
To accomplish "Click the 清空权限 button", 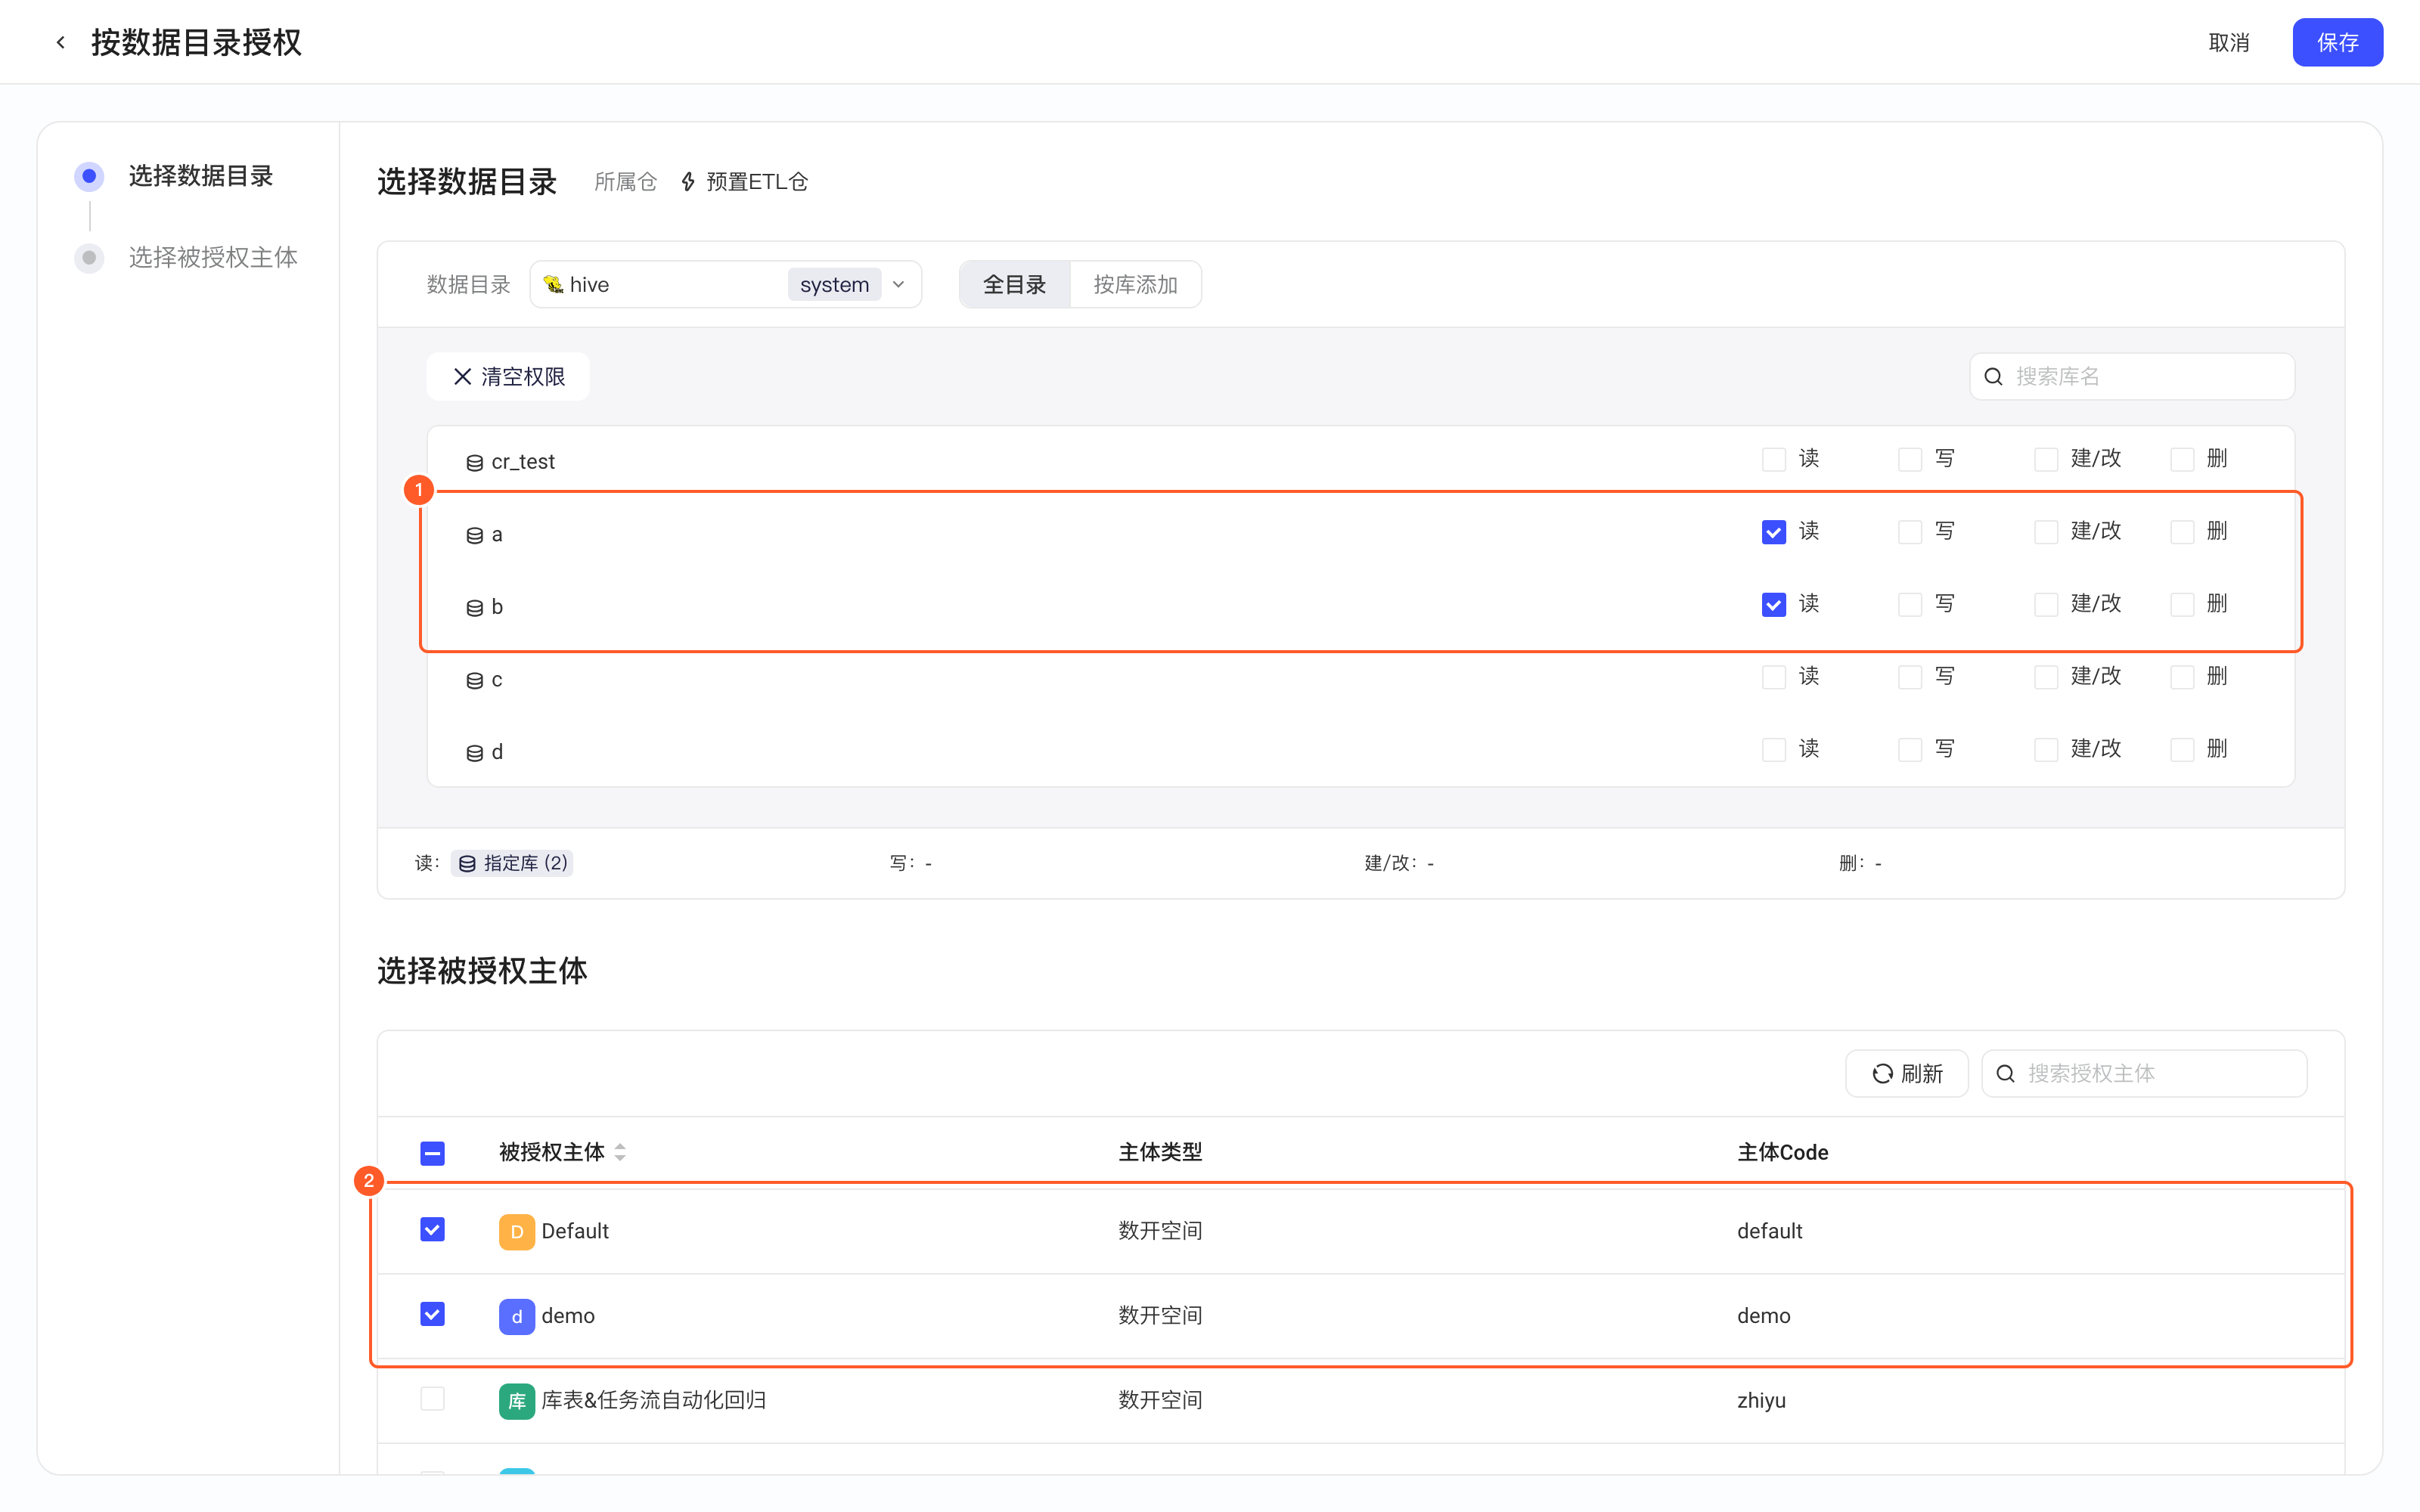I will (508, 377).
